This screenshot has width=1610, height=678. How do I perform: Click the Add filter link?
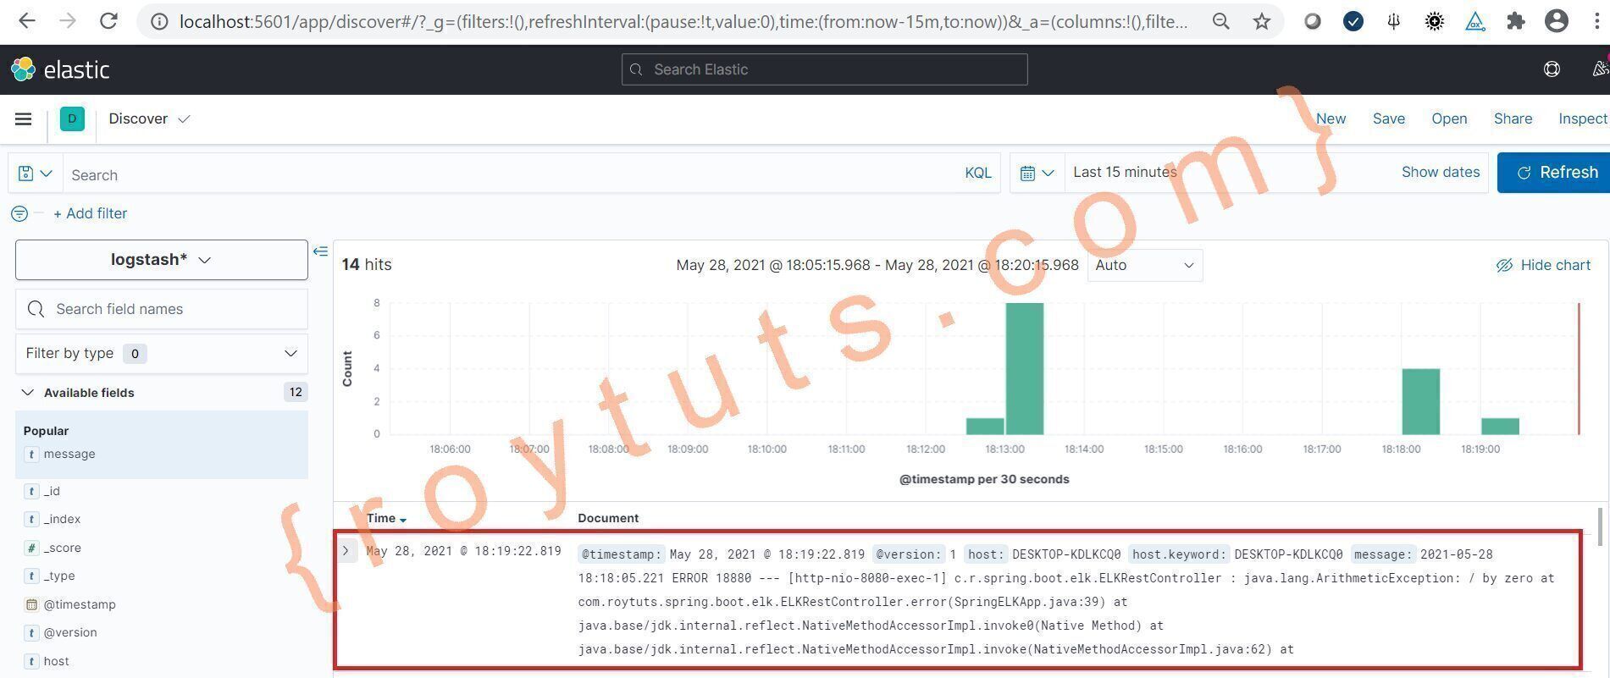pyautogui.click(x=91, y=214)
